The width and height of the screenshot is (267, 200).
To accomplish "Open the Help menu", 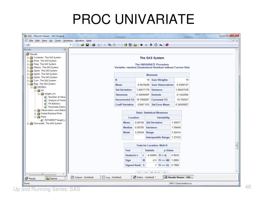I will (89, 41).
